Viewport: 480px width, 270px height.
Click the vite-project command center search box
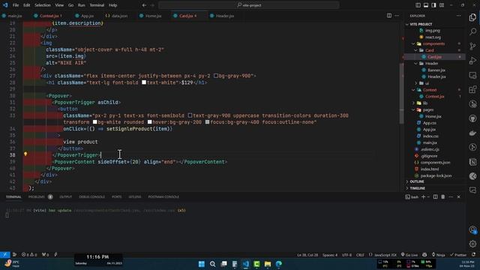point(249,5)
